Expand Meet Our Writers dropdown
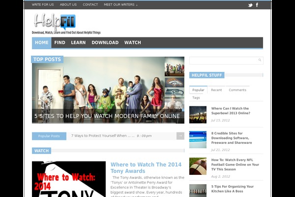This screenshot has width=295, height=197. [120, 4]
